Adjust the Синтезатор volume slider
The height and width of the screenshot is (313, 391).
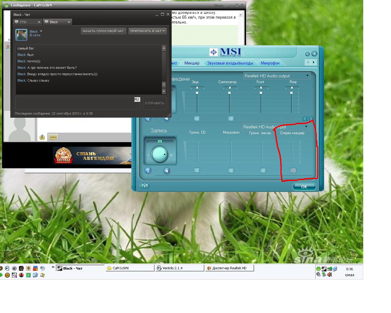pos(229,93)
